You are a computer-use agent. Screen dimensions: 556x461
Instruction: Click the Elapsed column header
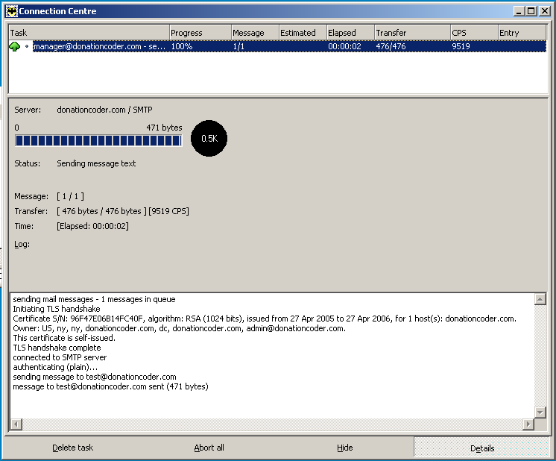pos(350,33)
